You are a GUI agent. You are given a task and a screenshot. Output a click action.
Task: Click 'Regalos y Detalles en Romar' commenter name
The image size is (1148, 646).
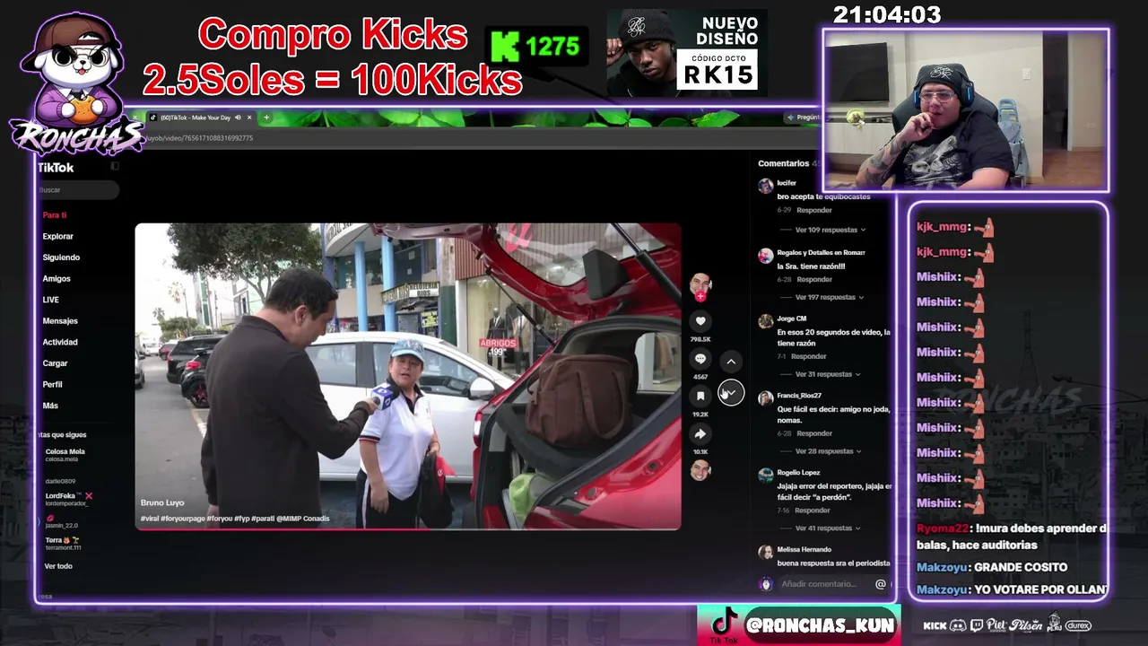coord(821,253)
